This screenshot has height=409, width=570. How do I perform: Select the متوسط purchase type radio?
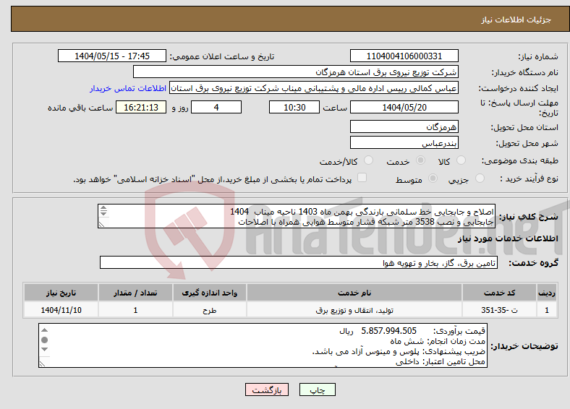[x=433, y=178]
